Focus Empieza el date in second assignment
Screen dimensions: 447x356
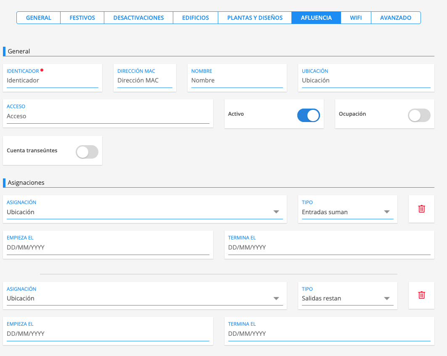click(108, 334)
